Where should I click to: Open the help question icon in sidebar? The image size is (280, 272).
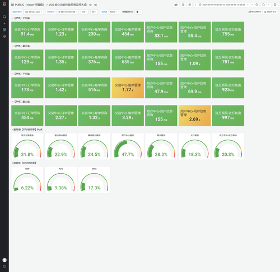point(4,266)
